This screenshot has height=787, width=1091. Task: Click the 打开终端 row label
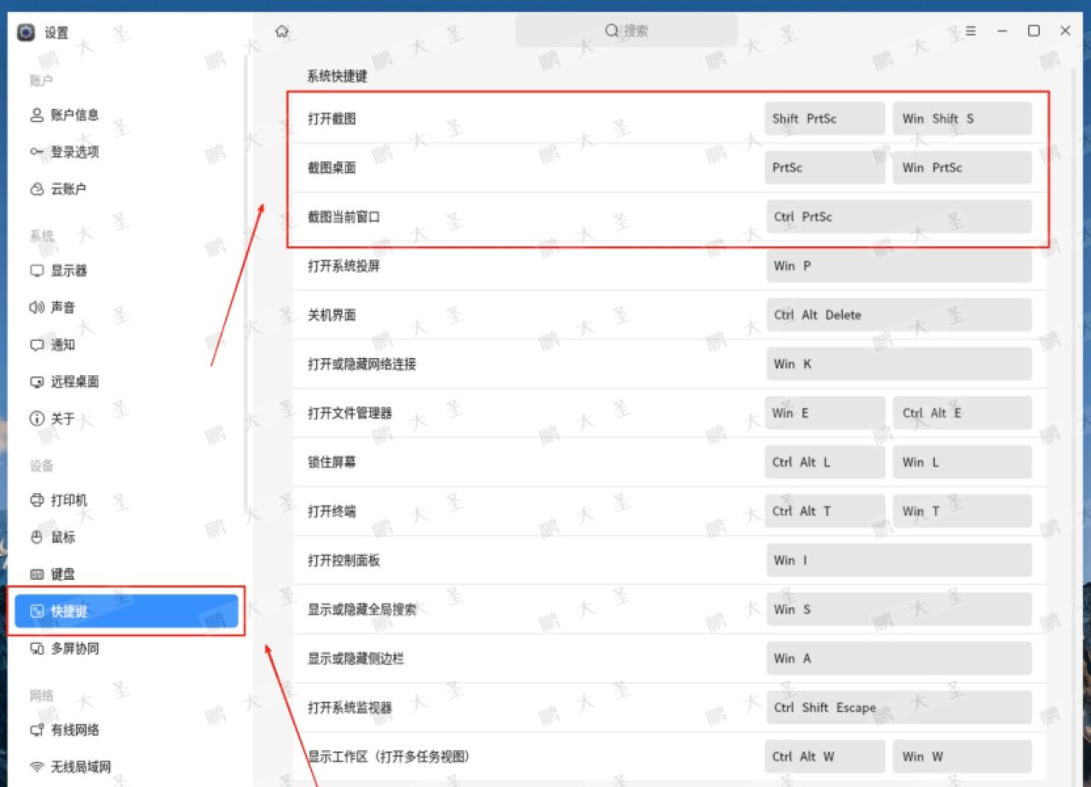point(332,512)
